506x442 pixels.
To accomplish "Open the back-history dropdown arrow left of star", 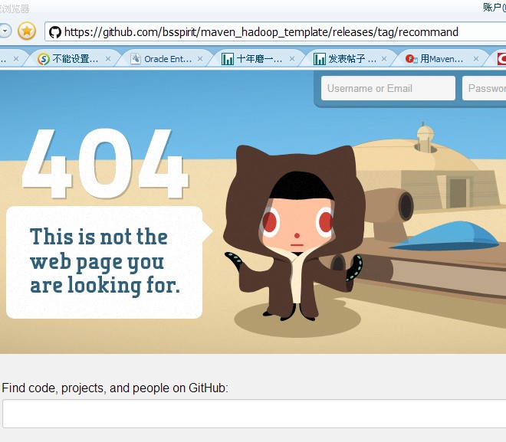I will [x=5, y=31].
